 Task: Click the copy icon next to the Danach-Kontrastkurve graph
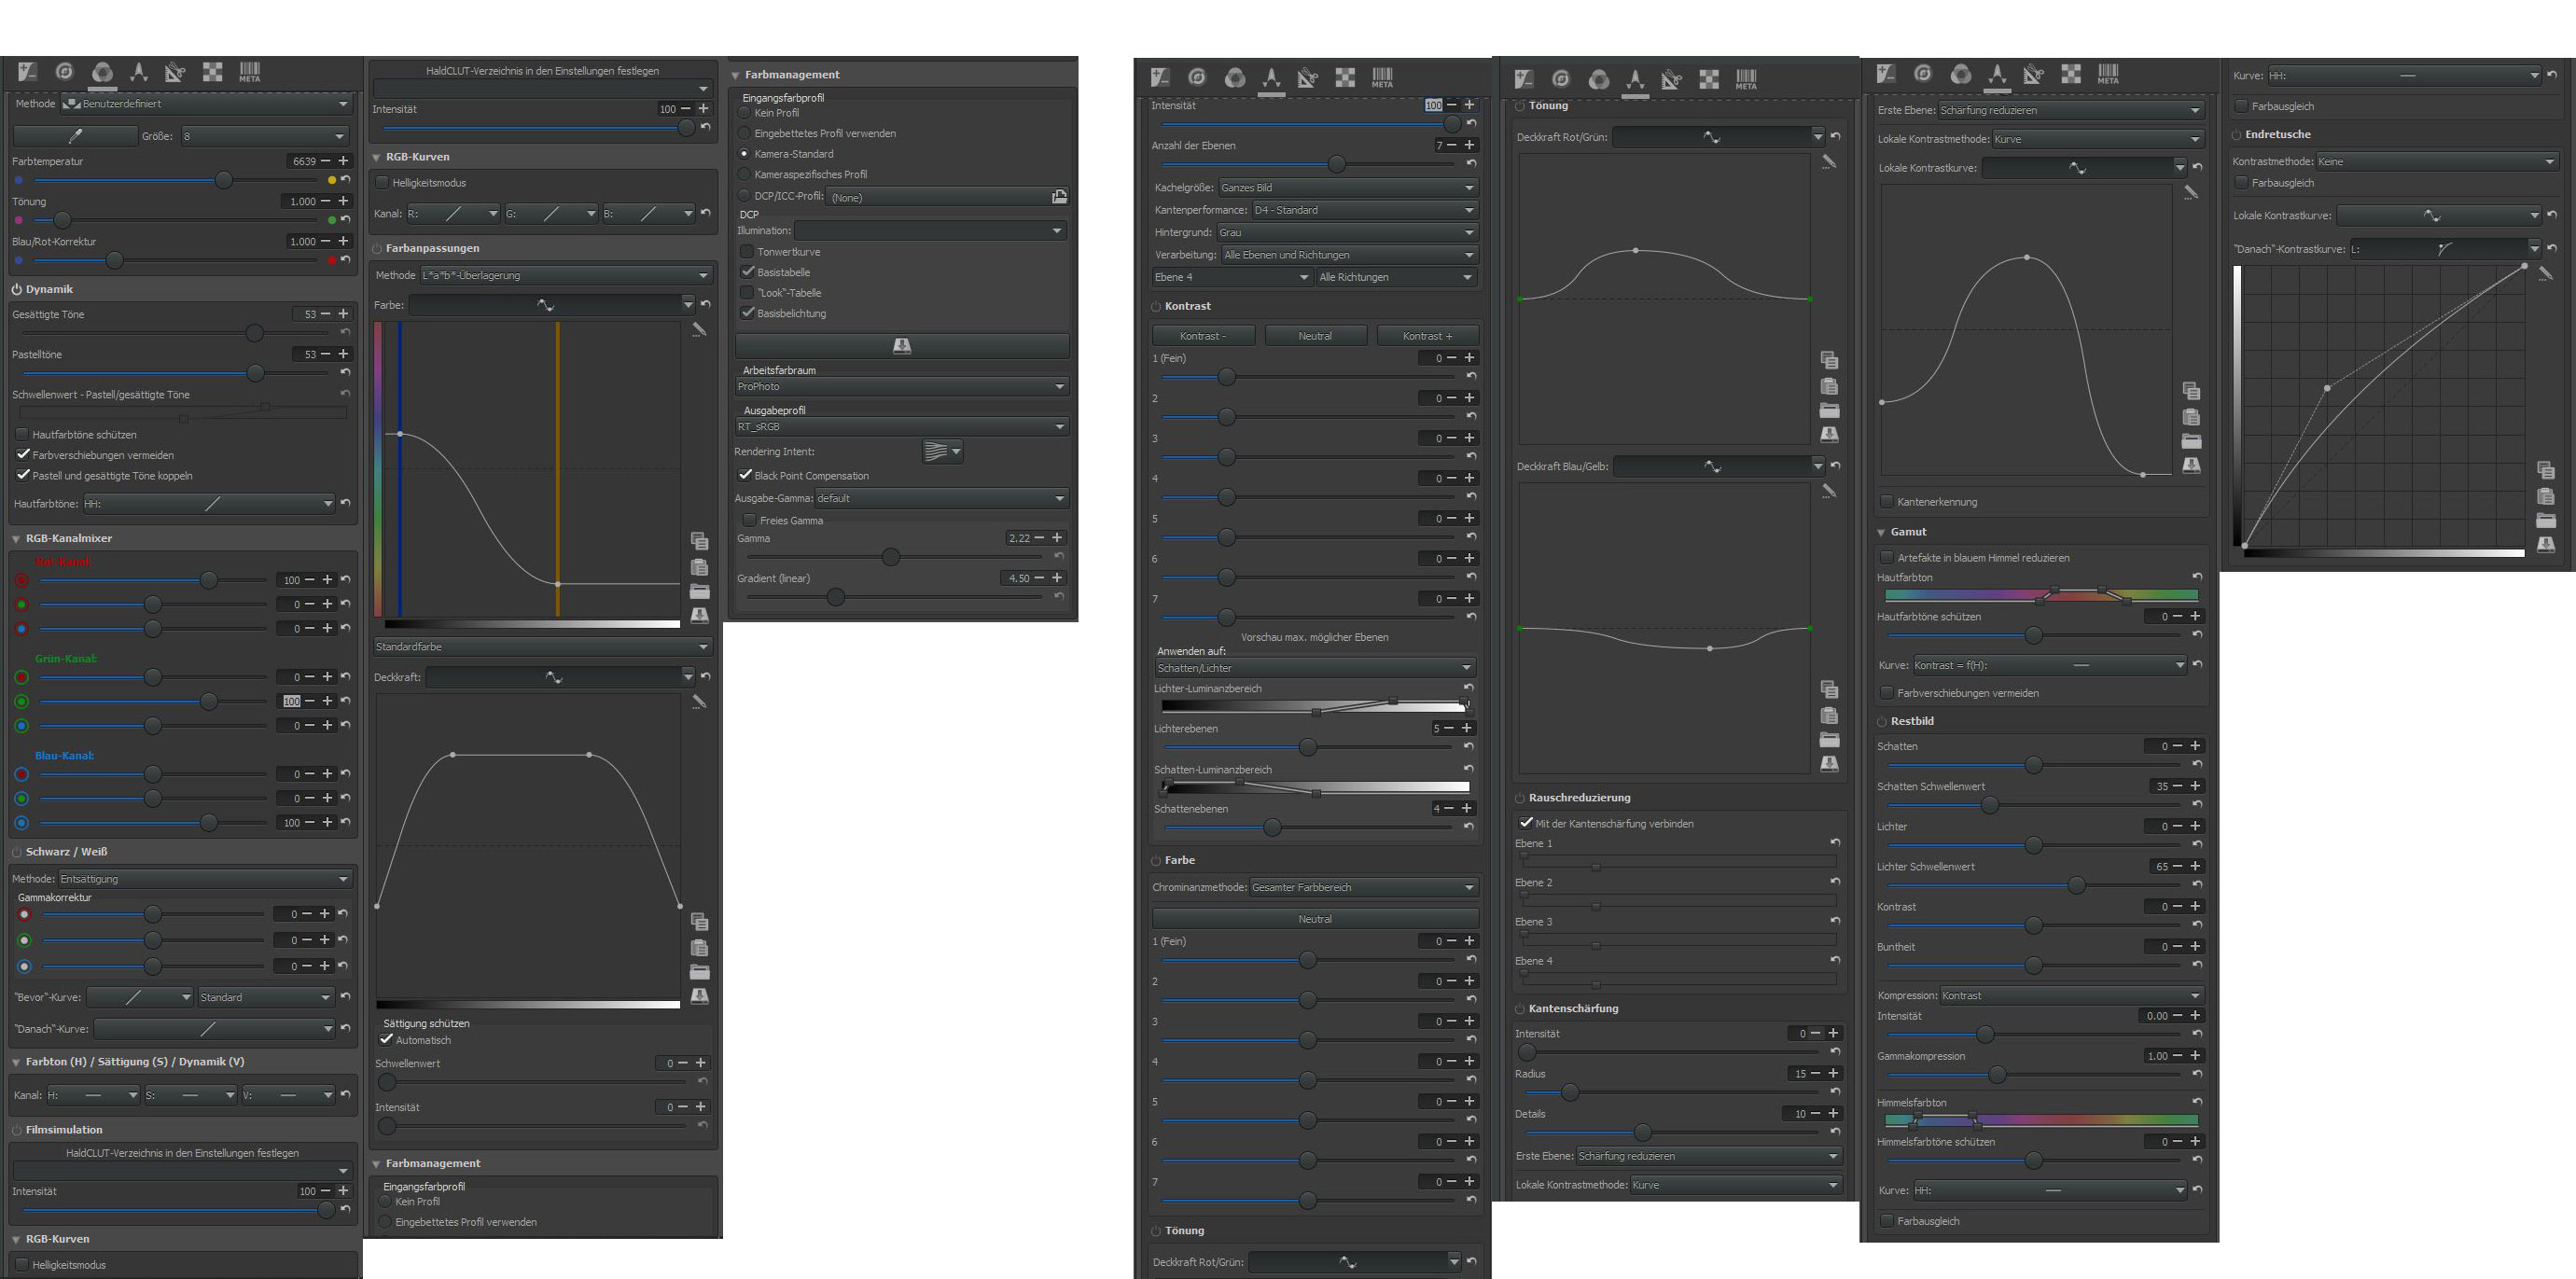2546,470
